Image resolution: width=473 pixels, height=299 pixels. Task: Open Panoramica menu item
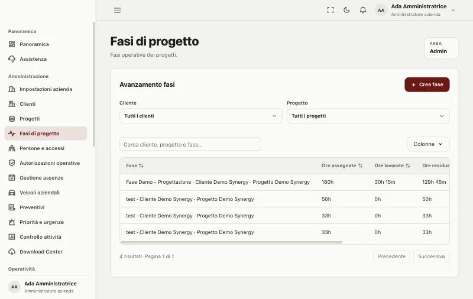point(46,44)
